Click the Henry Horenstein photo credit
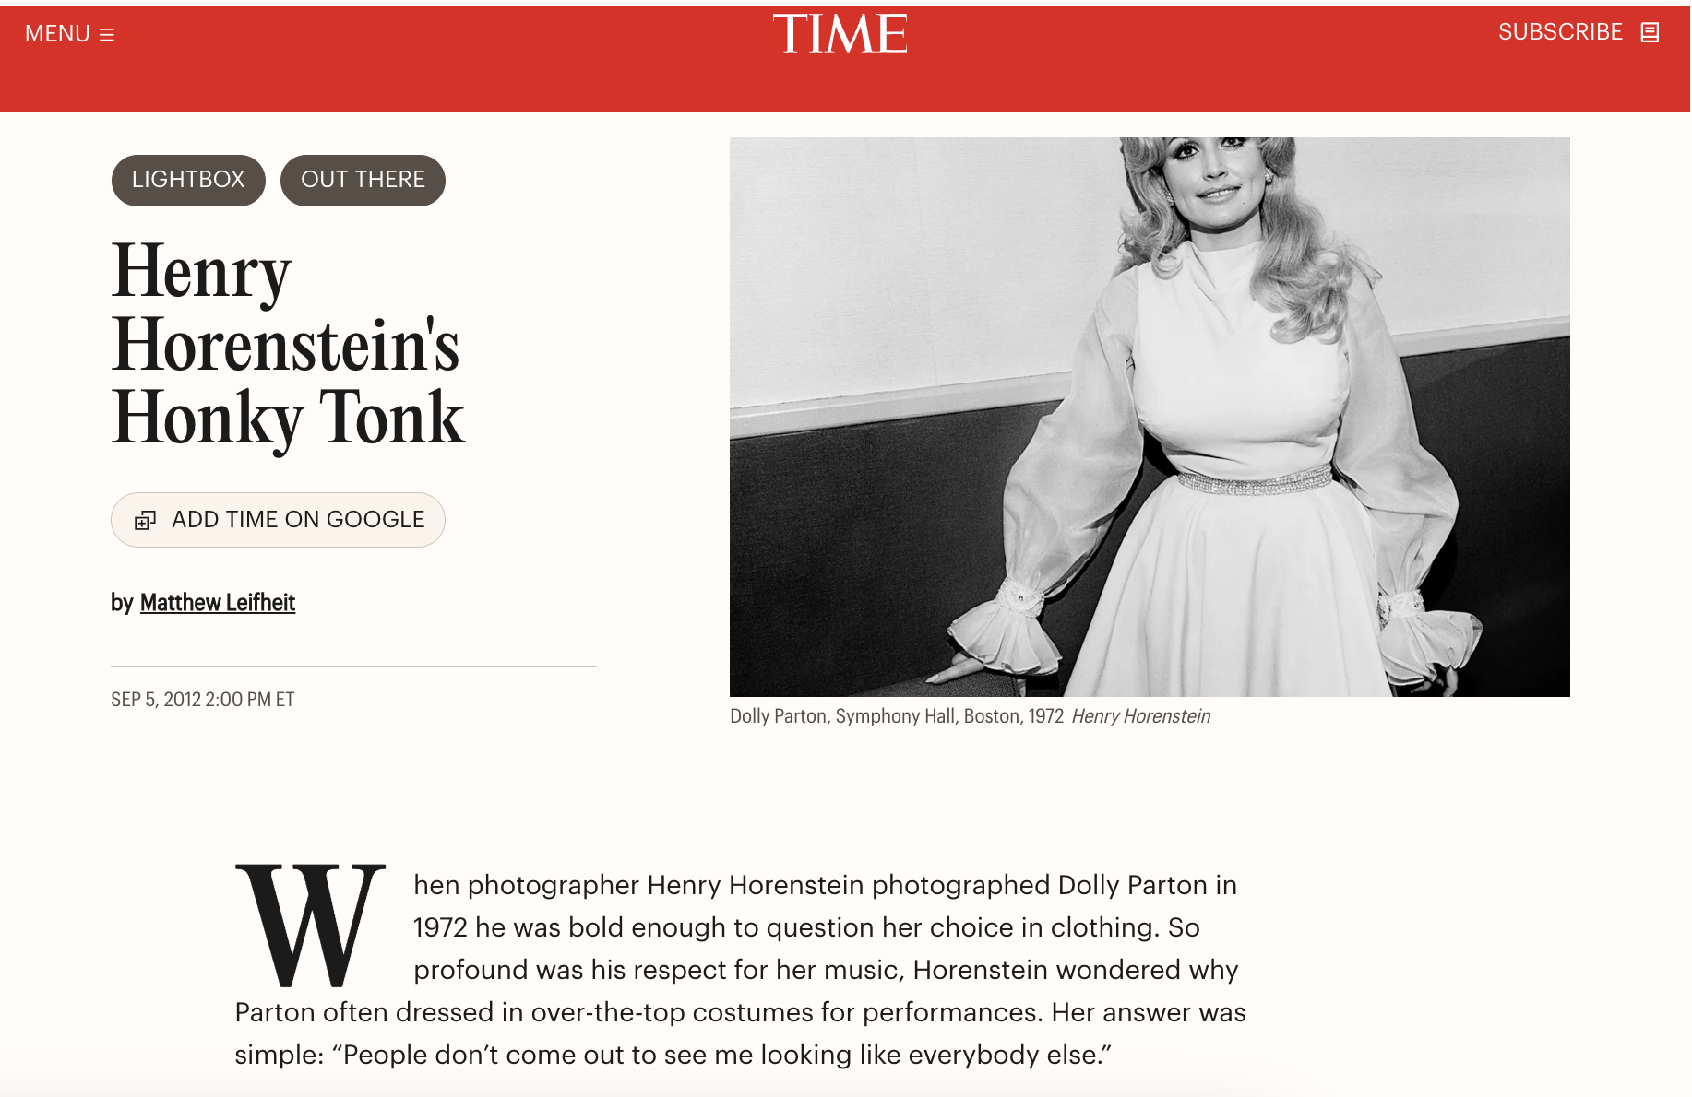This screenshot has height=1097, width=1692. [1141, 716]
